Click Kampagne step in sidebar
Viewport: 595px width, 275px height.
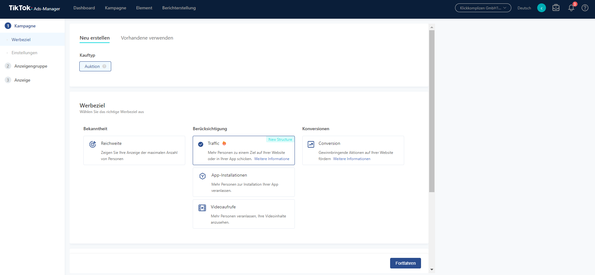pyautogui.click(x=25, y=26)
